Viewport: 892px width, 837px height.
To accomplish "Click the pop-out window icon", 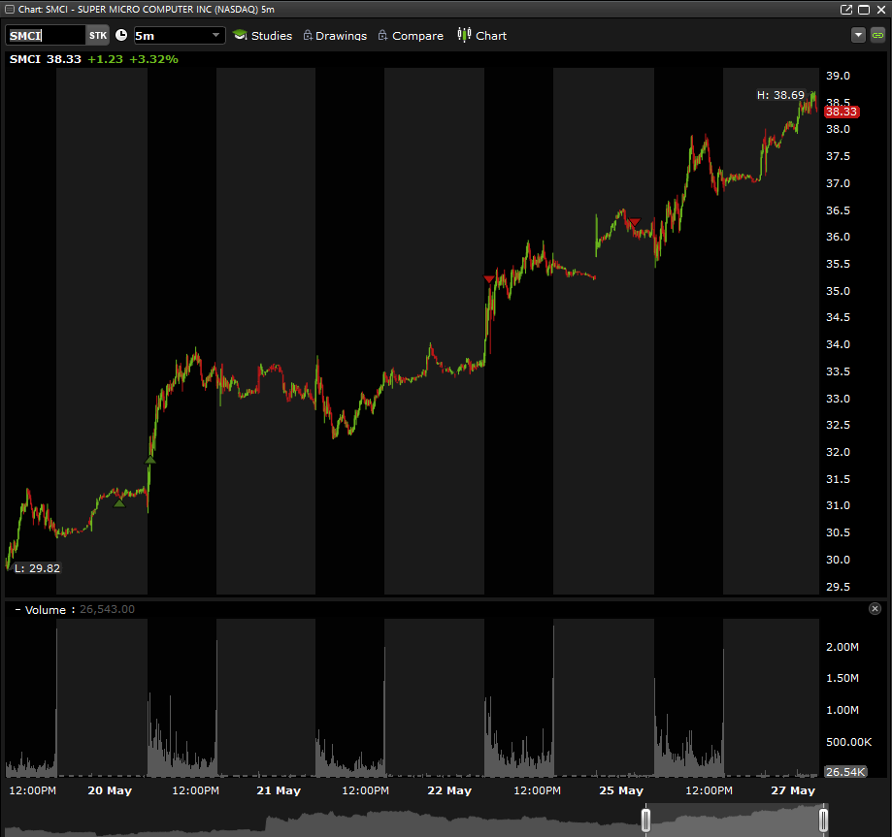I will (x=846, y=9).
